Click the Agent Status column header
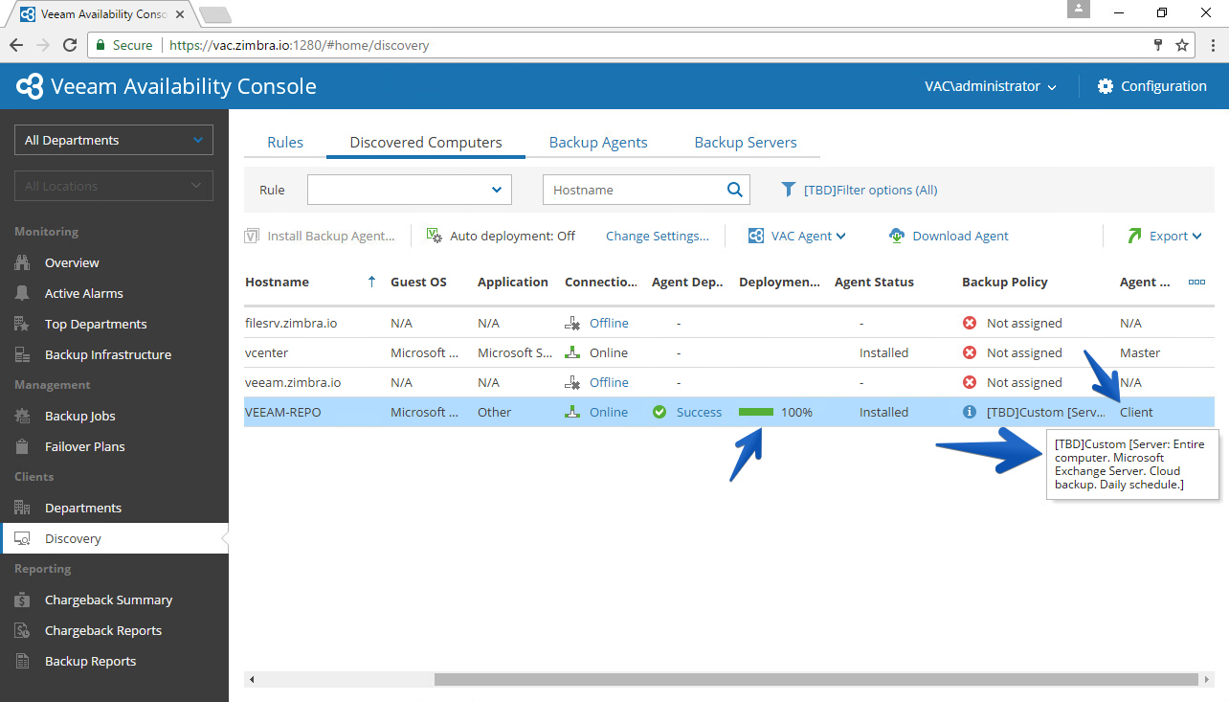Screen dimensions: 1229x702 (874, 282)
